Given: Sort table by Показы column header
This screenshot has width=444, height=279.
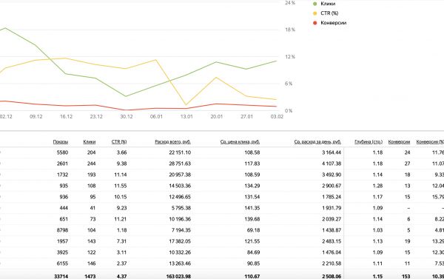Looking at the screenshot, I should coord(61,142).
